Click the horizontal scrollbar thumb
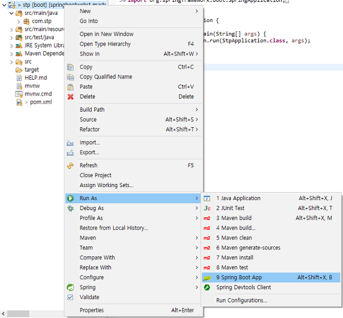Screen dimensions: 343x318 tap(18, 314)
